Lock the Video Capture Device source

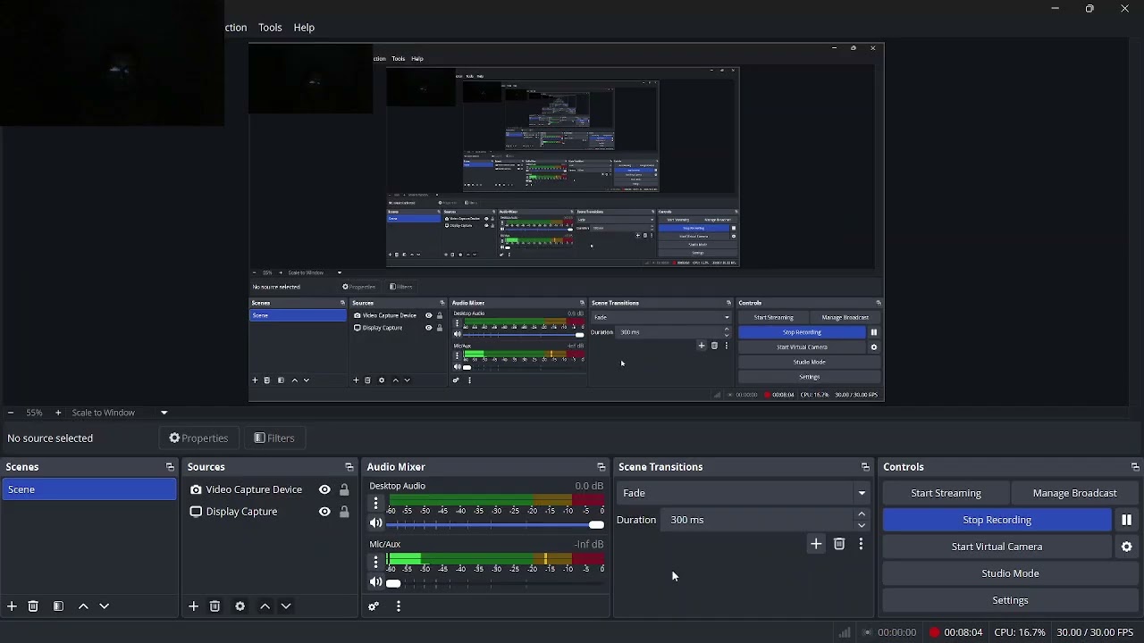pos(344,489)
